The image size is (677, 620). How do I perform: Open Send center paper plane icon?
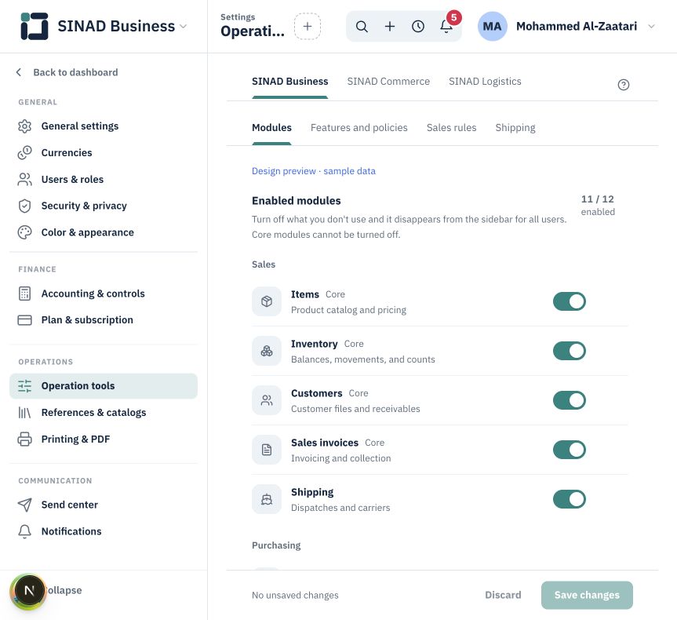(x=24, y=505)
